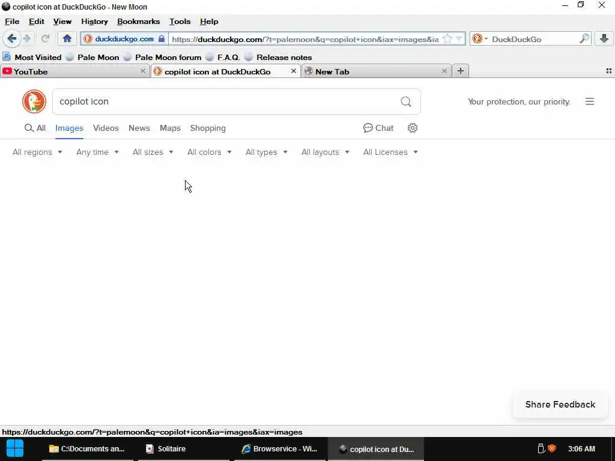The width and height of the screenshot is (615, 461).
Task: Open the Tools menu
Action: tap(180, 22)
